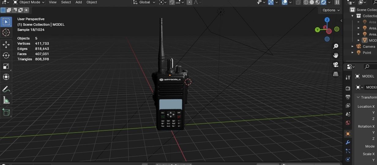This screenshot has width=377, height=165.
Task: Open the overlays options dropdown arrow
Action: coord(291,2)
